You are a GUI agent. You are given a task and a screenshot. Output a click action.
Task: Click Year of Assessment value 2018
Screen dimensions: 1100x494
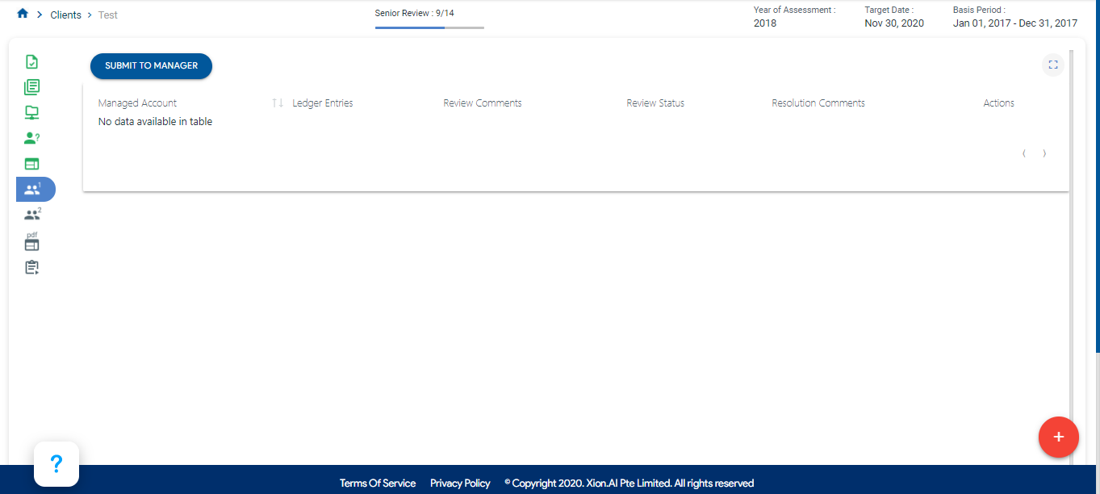click(765, 23)
